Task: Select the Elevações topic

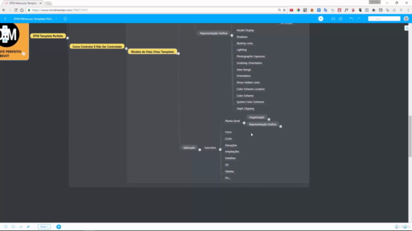Action: tap(230, 146)
